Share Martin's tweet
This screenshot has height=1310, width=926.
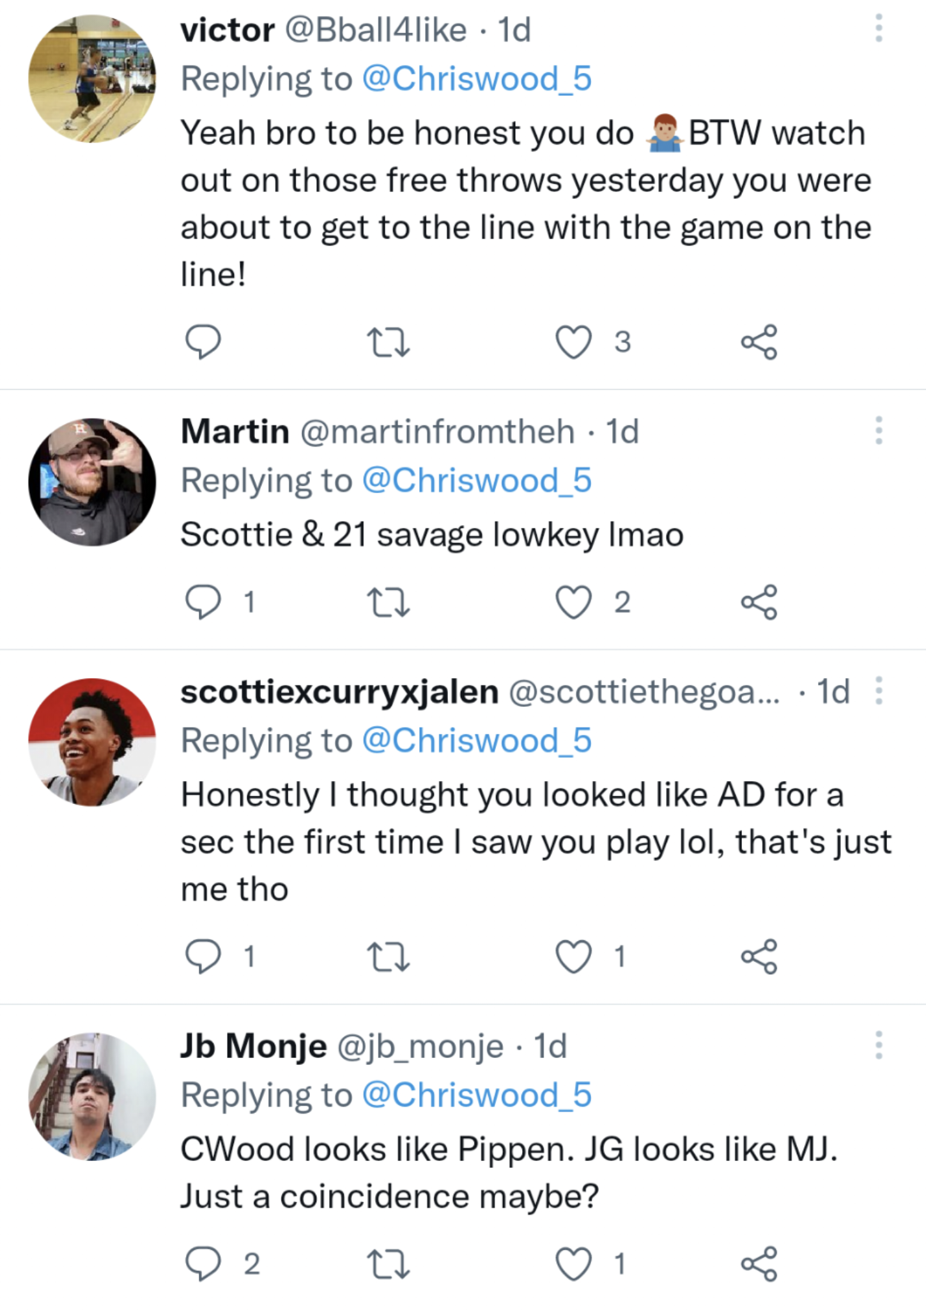(759, 603)
